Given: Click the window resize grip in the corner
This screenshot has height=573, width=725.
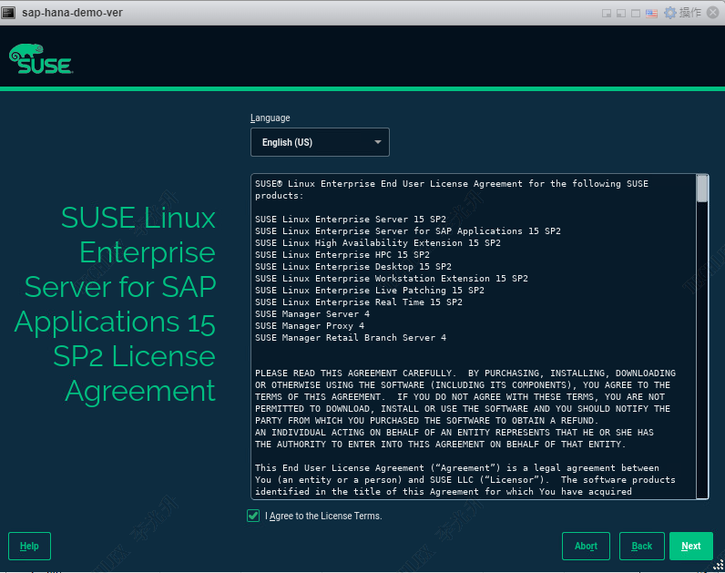Looking at the screenshot, I should pyautogui.click(x=719, y=566).
